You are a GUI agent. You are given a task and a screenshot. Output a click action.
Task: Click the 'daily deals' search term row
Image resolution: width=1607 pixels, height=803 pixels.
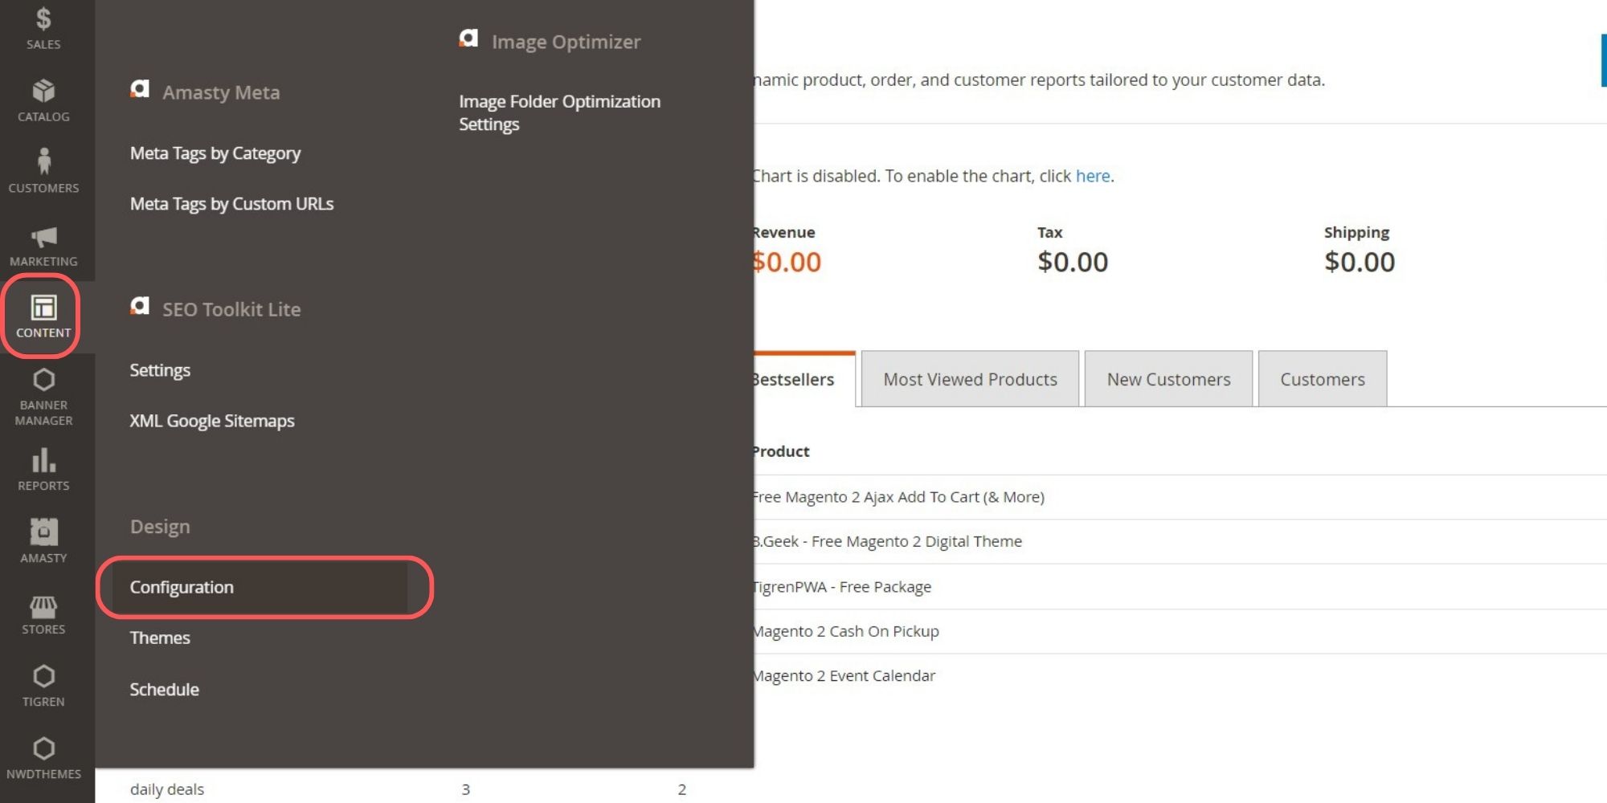(x=410, y=789)
